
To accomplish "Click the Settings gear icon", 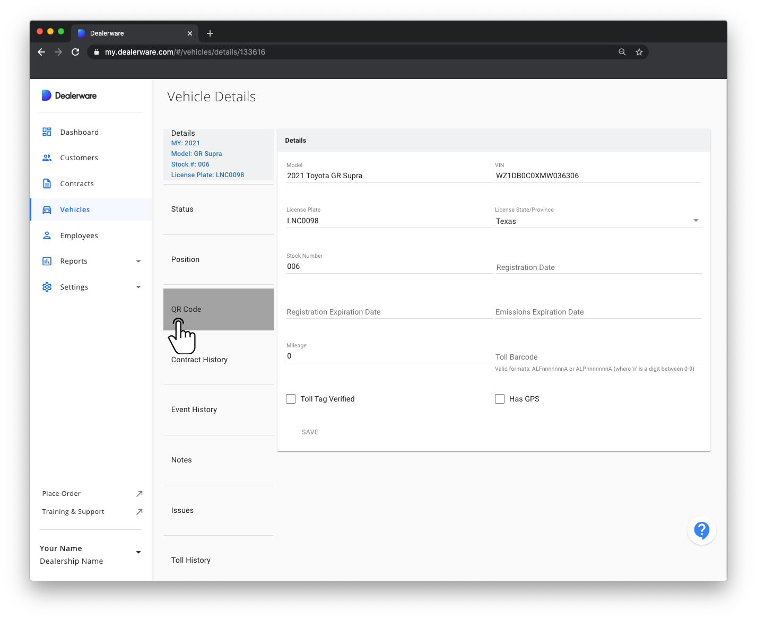I will click(x=47, y=287).
